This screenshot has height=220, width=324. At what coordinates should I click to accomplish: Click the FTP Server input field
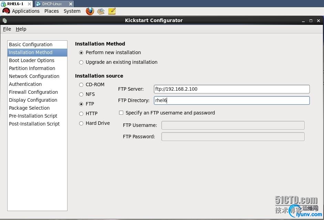pos(232,89)
